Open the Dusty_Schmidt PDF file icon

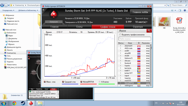[179, 20]
